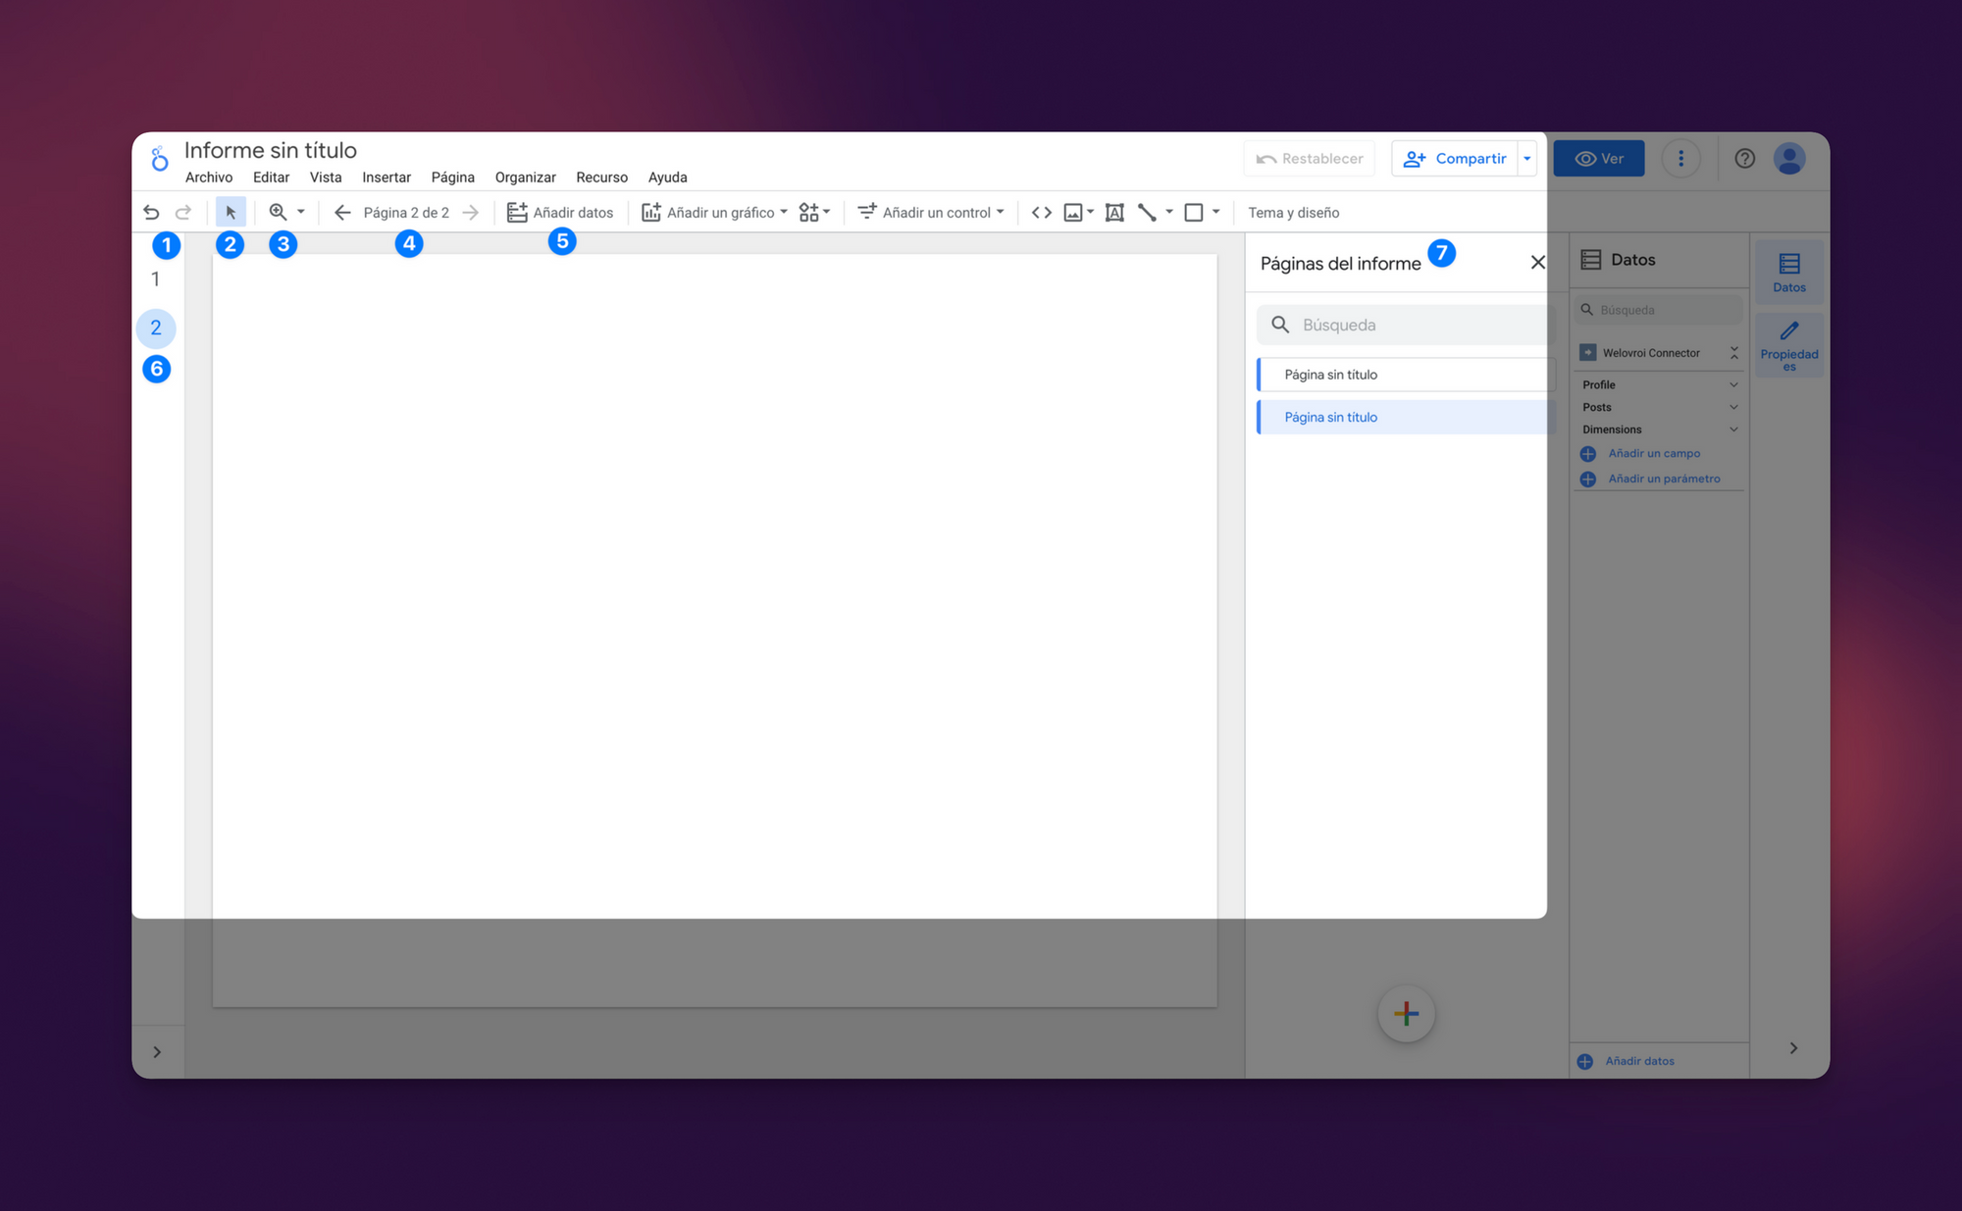1962x1211 pixels.
Task: Select page 1 in left sidebar
Action: click(x=155, y=279)
